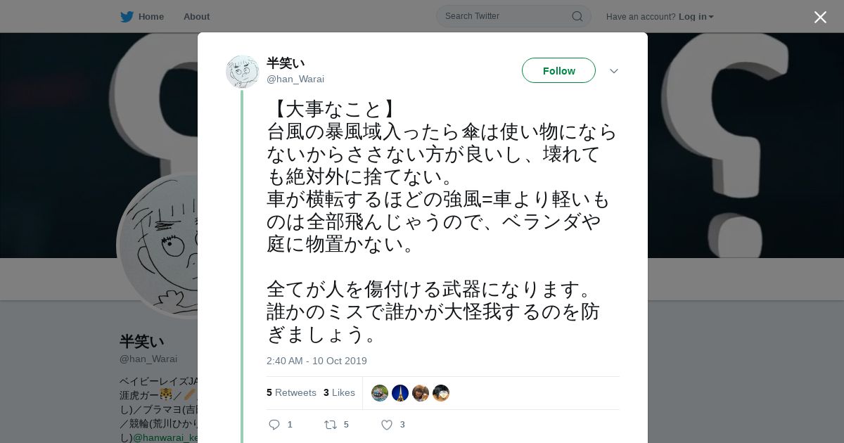
Task: Click the search magnifier icon
Action: (577, 16)
